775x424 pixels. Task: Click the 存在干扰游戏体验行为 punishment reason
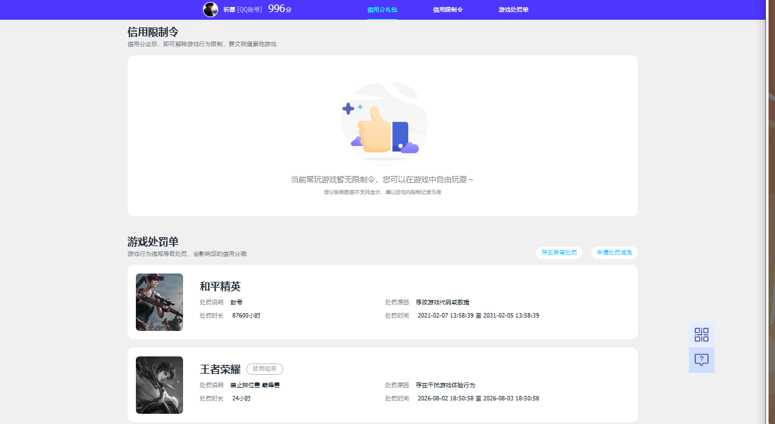(x=445, y=385)
